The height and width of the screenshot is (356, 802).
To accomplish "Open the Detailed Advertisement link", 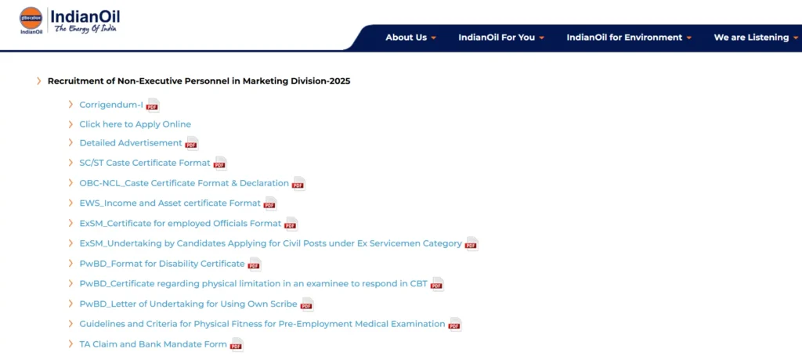I will 131,143.
